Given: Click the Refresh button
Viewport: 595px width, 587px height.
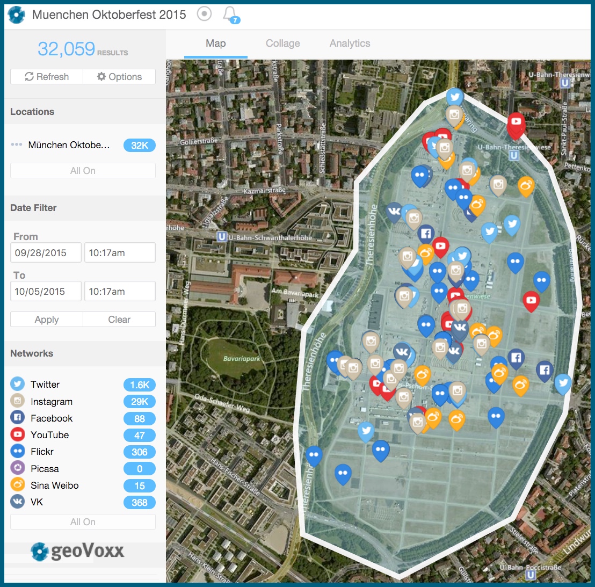Looking at the screenshot, I should [x=47, y=76].
